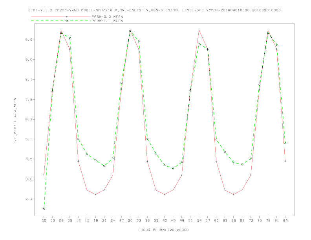Click y-axis tick label 4.5
This screenshot has width=311, height=240.
pyautogui.click(x=29, y=159)
